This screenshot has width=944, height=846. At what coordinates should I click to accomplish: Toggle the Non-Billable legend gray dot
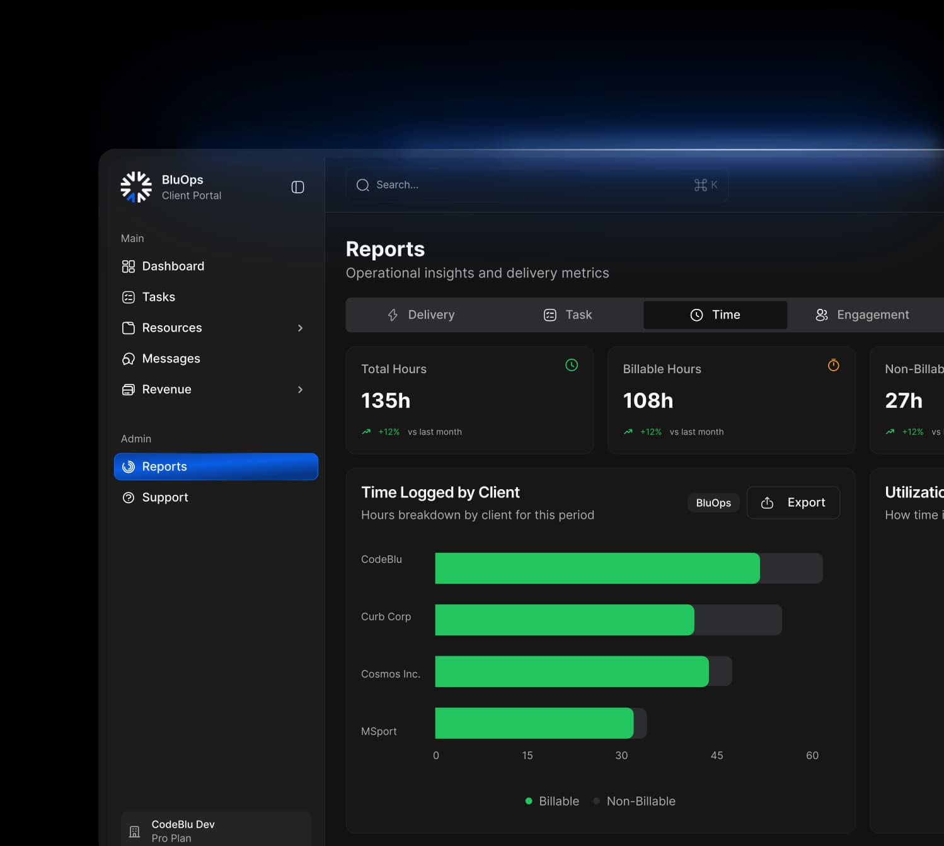click(596, 801)
